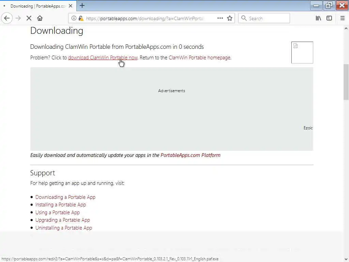
Task: Open Downloading a Portable App link
Action: click(x=65, y=197)
